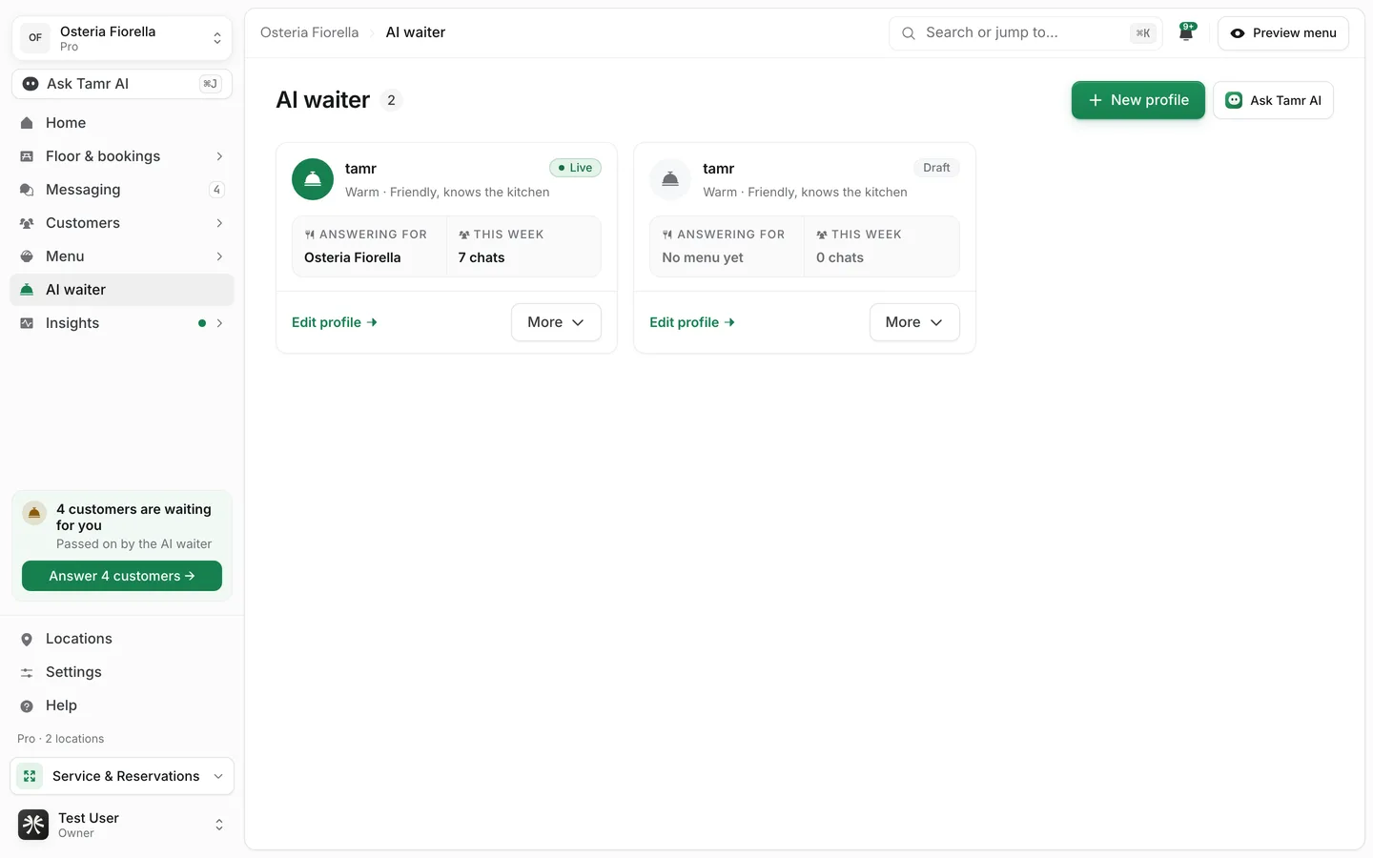Viewport: 1373px width, 858px height.
Task: Click the waiting customers bell icon
Action: tap(34, 513)
